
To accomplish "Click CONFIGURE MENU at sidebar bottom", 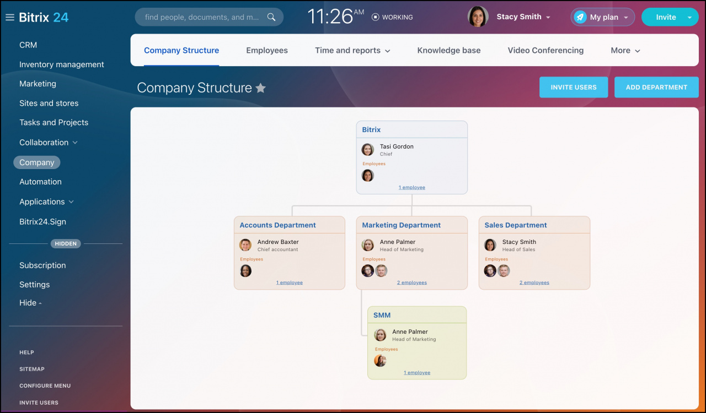I will pyautogui.click(x=45, y=386).
